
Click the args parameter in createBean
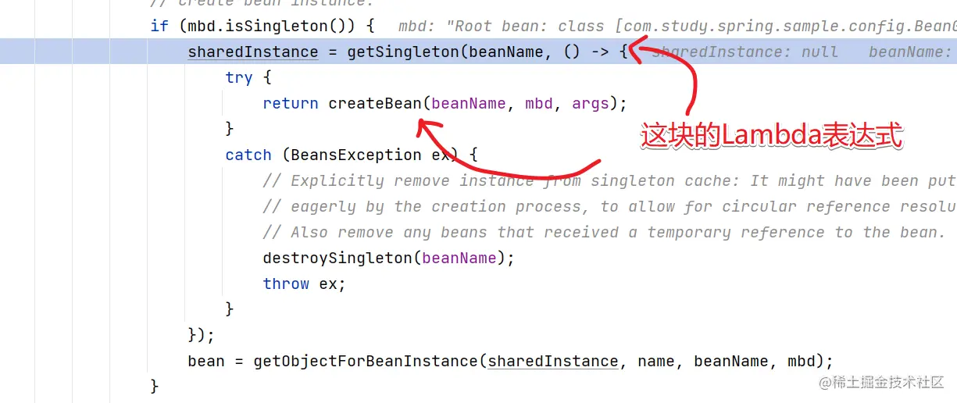point(590,103)
